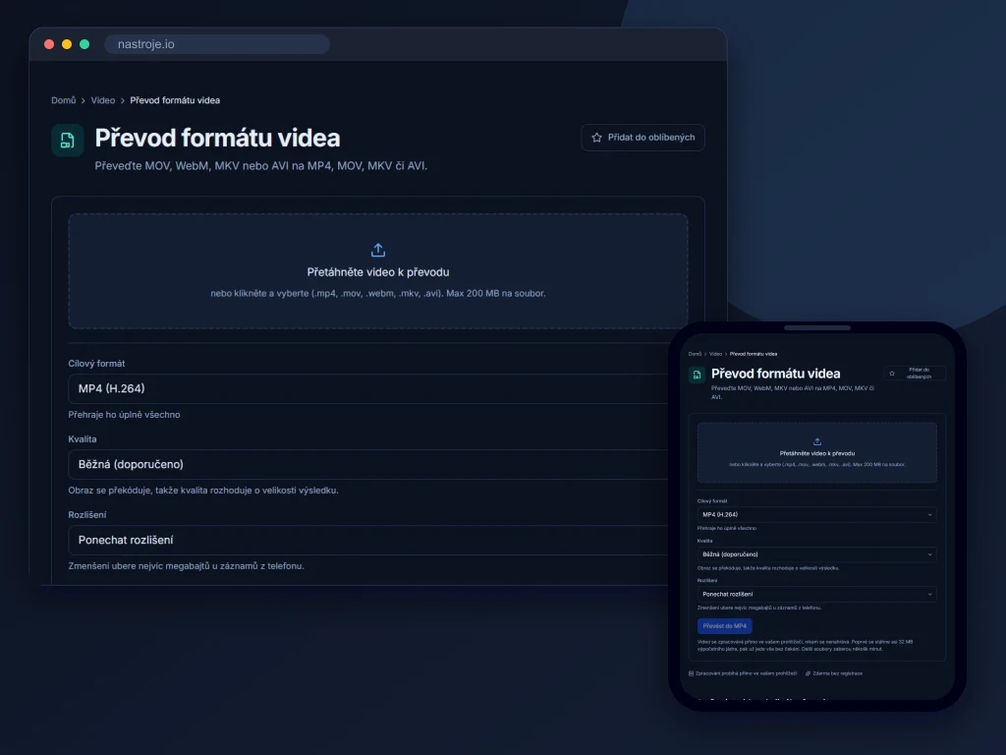Go to 'Video' in phone breadcrumb

(715, 354)
